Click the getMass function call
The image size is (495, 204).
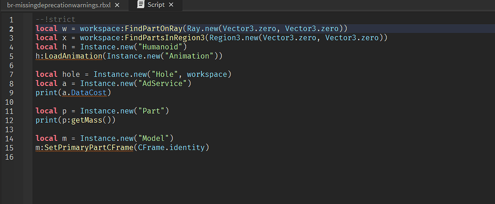(x=89, y=120)
